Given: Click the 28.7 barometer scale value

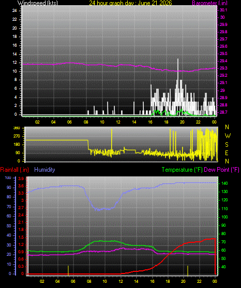Looking at the screenshot, I should (x=223, y=112).
